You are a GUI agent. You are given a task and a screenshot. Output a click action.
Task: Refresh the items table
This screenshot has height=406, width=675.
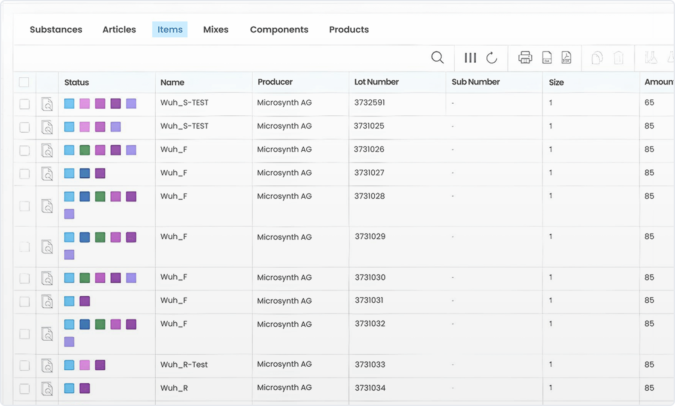click(x=492, y=58)
